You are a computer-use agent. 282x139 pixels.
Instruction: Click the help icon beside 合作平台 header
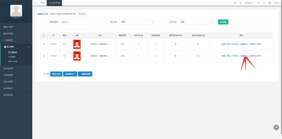tap(142, 36)
